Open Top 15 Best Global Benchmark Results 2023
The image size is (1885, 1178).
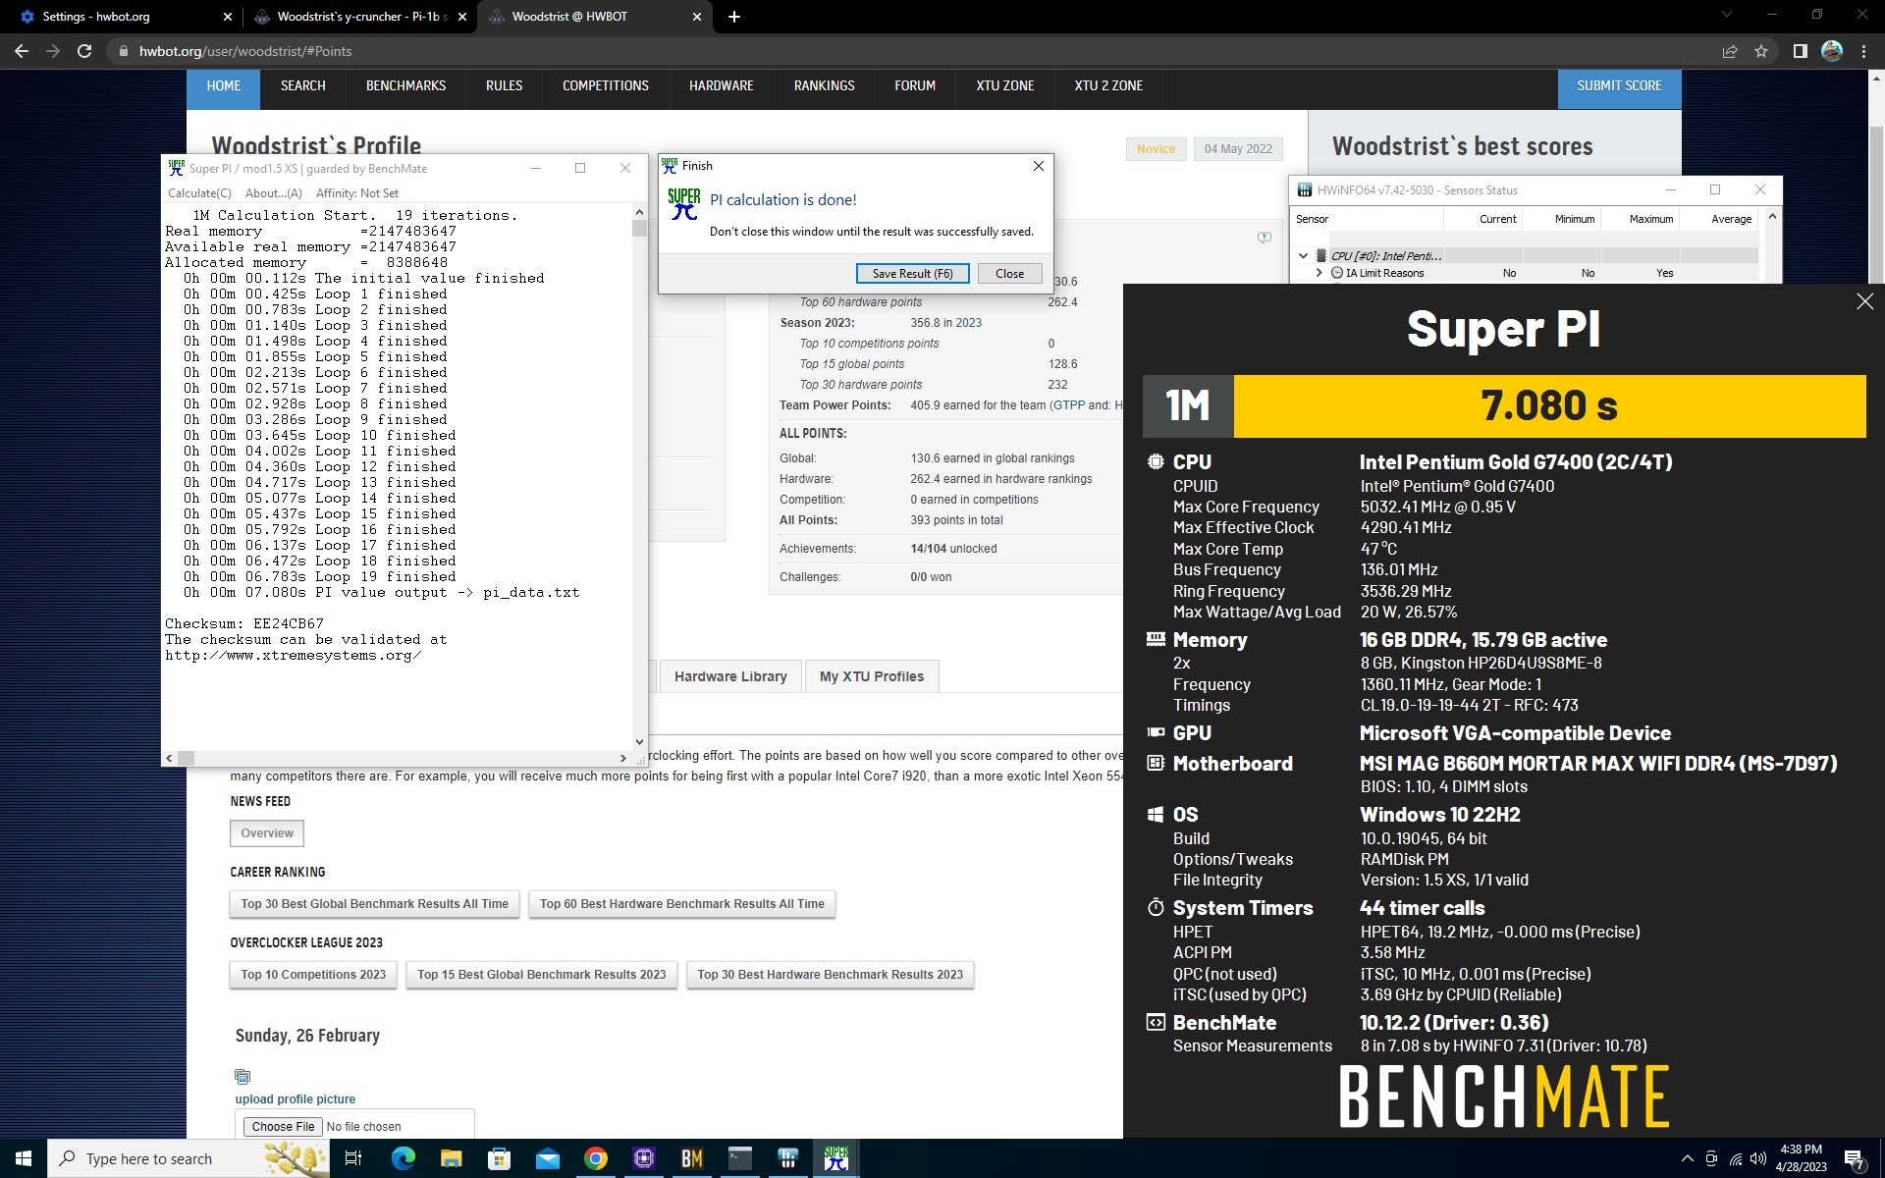[542, 975]
